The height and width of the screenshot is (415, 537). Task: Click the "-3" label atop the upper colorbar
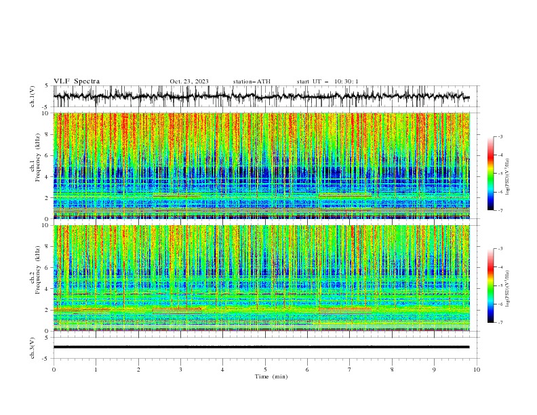500,136
